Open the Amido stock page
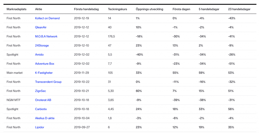 (39, 55)
